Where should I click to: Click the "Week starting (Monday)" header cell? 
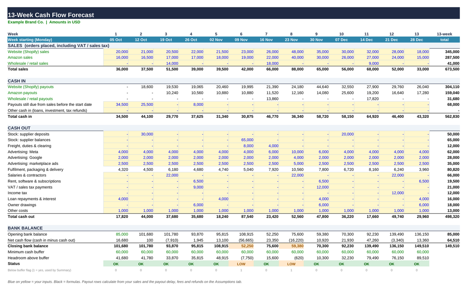(30, 39)
